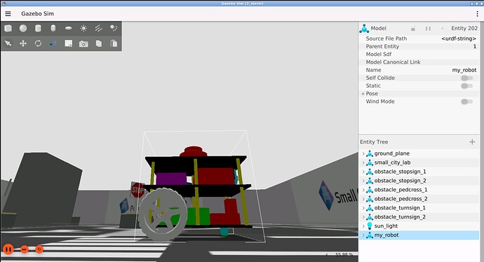Select obstacle_pedcross_2 entity
Screen dimensions: 484x262
click(401, 199)
